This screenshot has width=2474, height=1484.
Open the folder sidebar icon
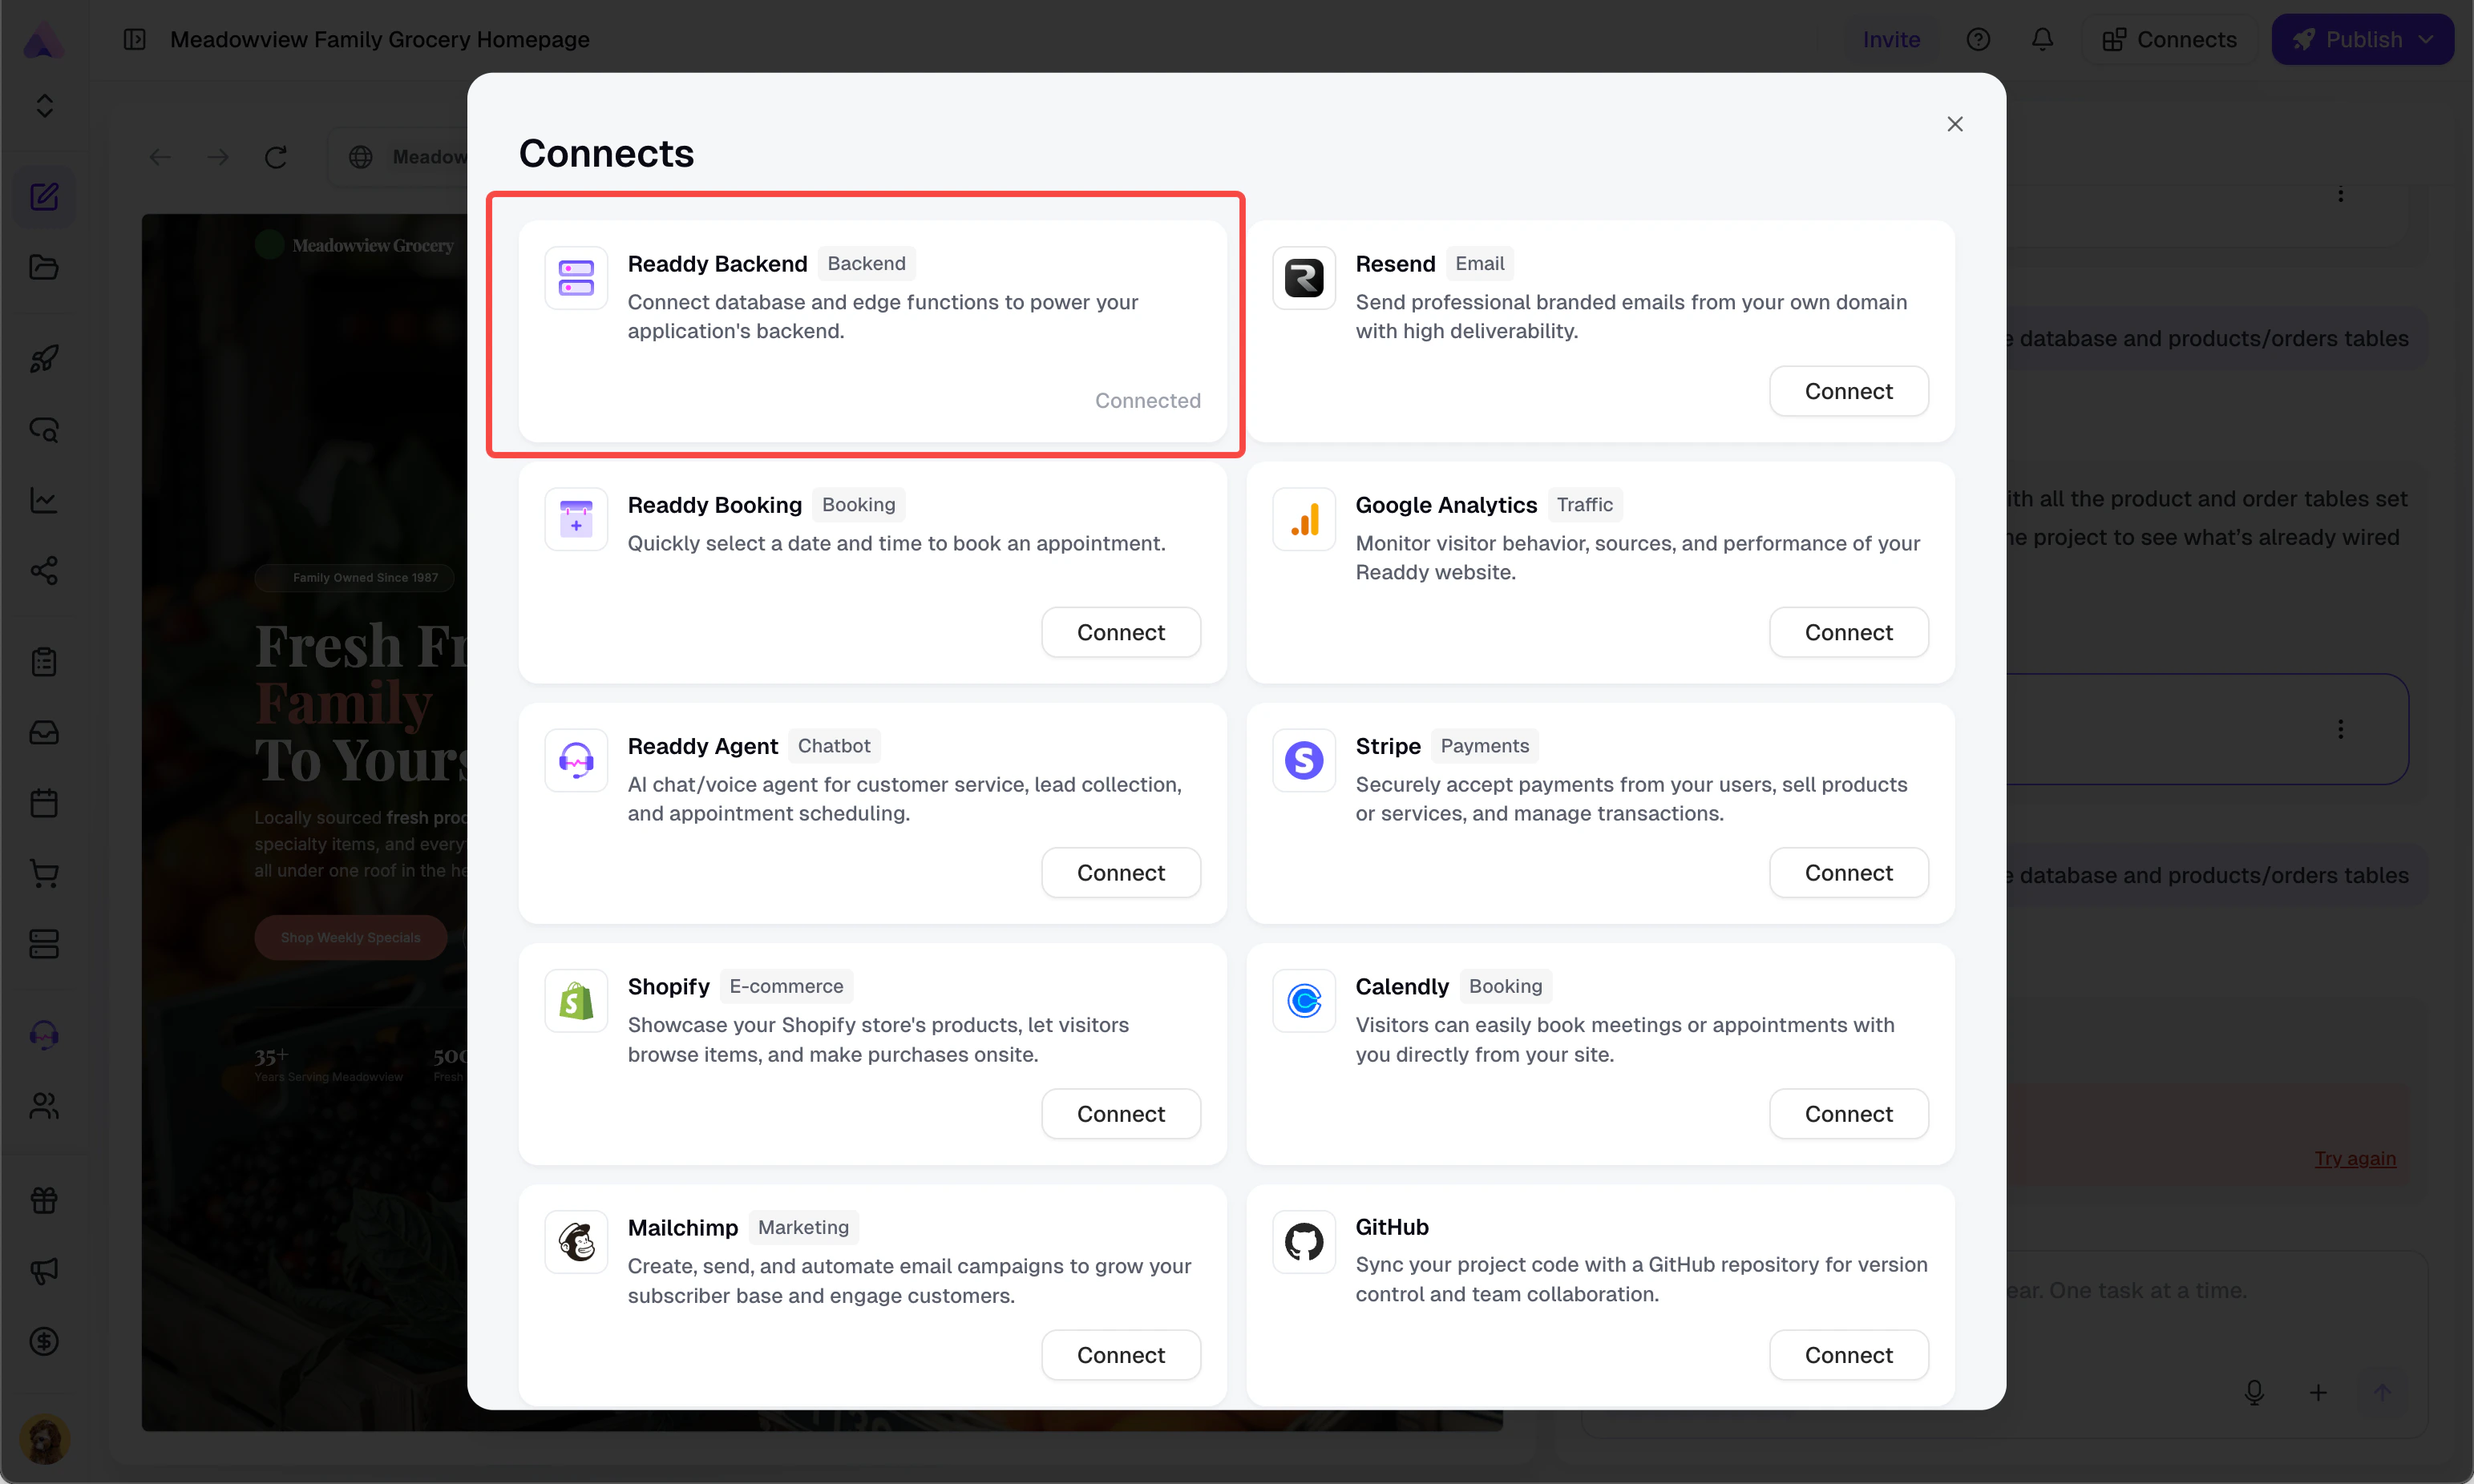44,267
